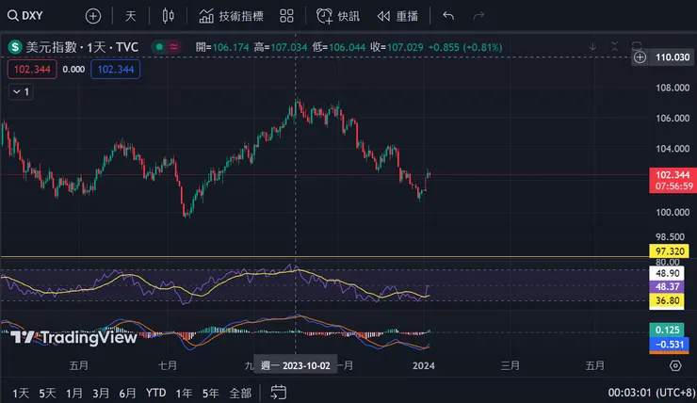Click the white 48.90 RSI value label

(667, 273)
